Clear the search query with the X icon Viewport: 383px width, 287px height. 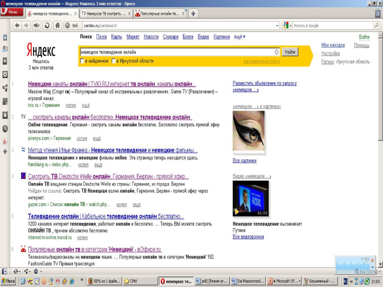point(276,52)
